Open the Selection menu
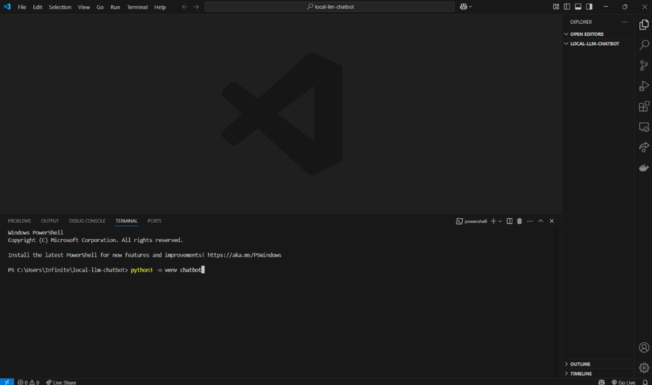Image resolution: width=652 pixels, height=385 pixels. point(60,7)
